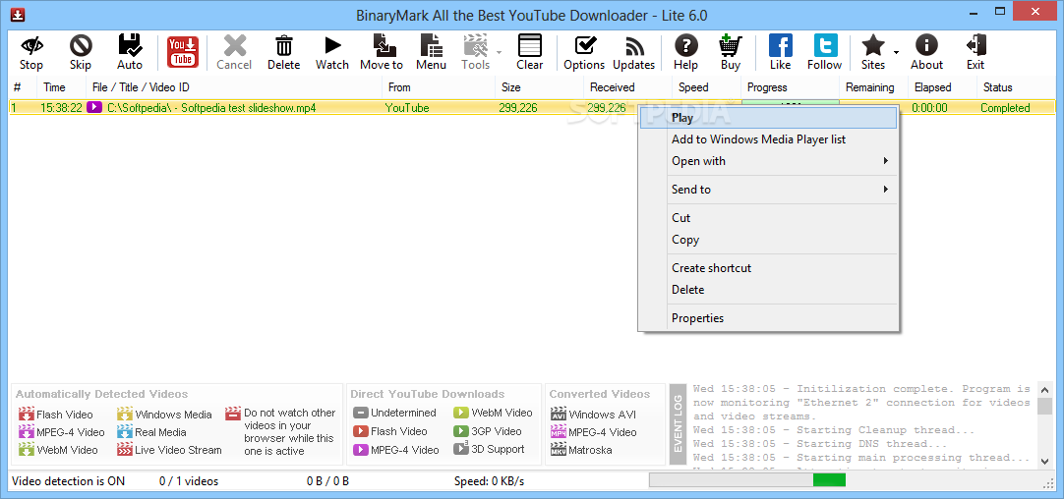1064x499 pixels.
Task: Click the Completed status cell
Action: point(1005,108)
